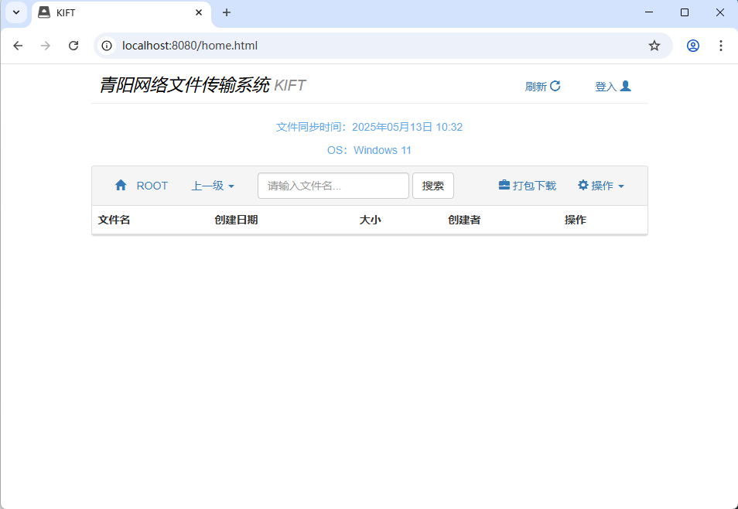
Task: Click the 打包下载 download button
Action: pyautogui.click(x=527, y=185)
